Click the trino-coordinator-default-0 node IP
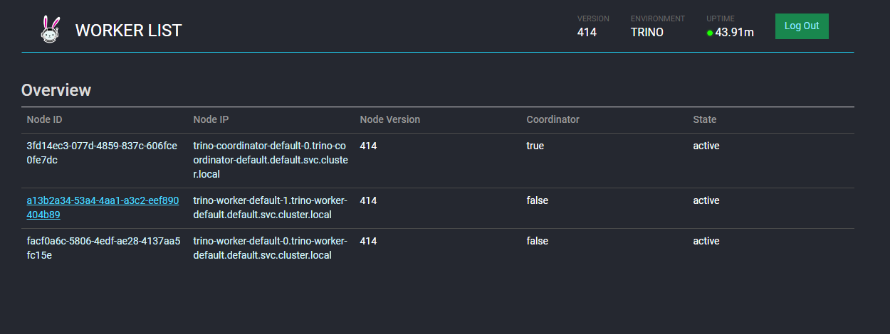 pos(271,160)
